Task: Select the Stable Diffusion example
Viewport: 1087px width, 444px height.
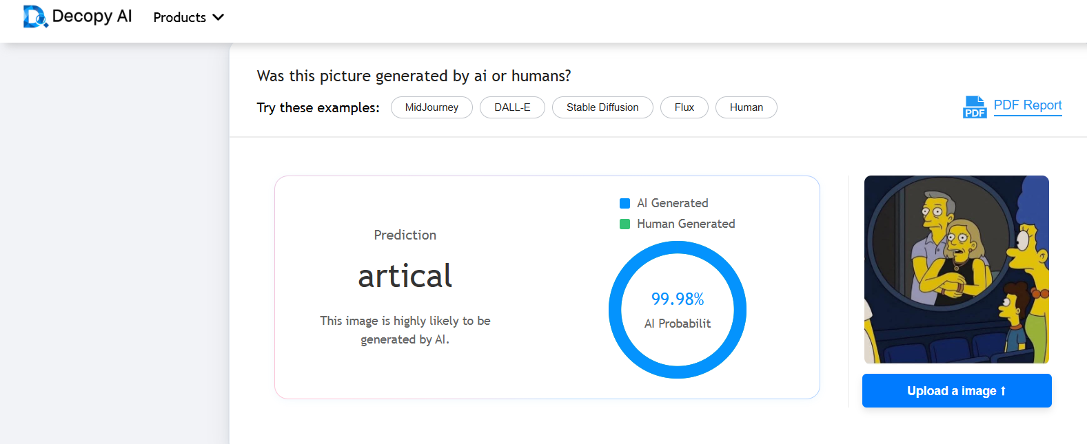Action: [x=602, y=107]
